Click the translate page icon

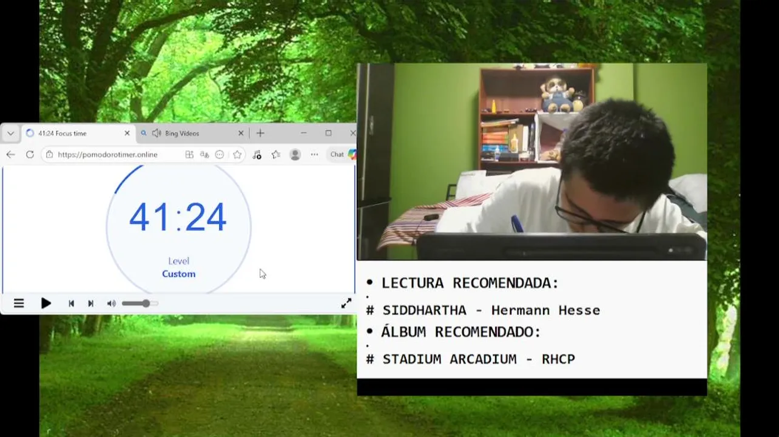click(x=204, y=155)
